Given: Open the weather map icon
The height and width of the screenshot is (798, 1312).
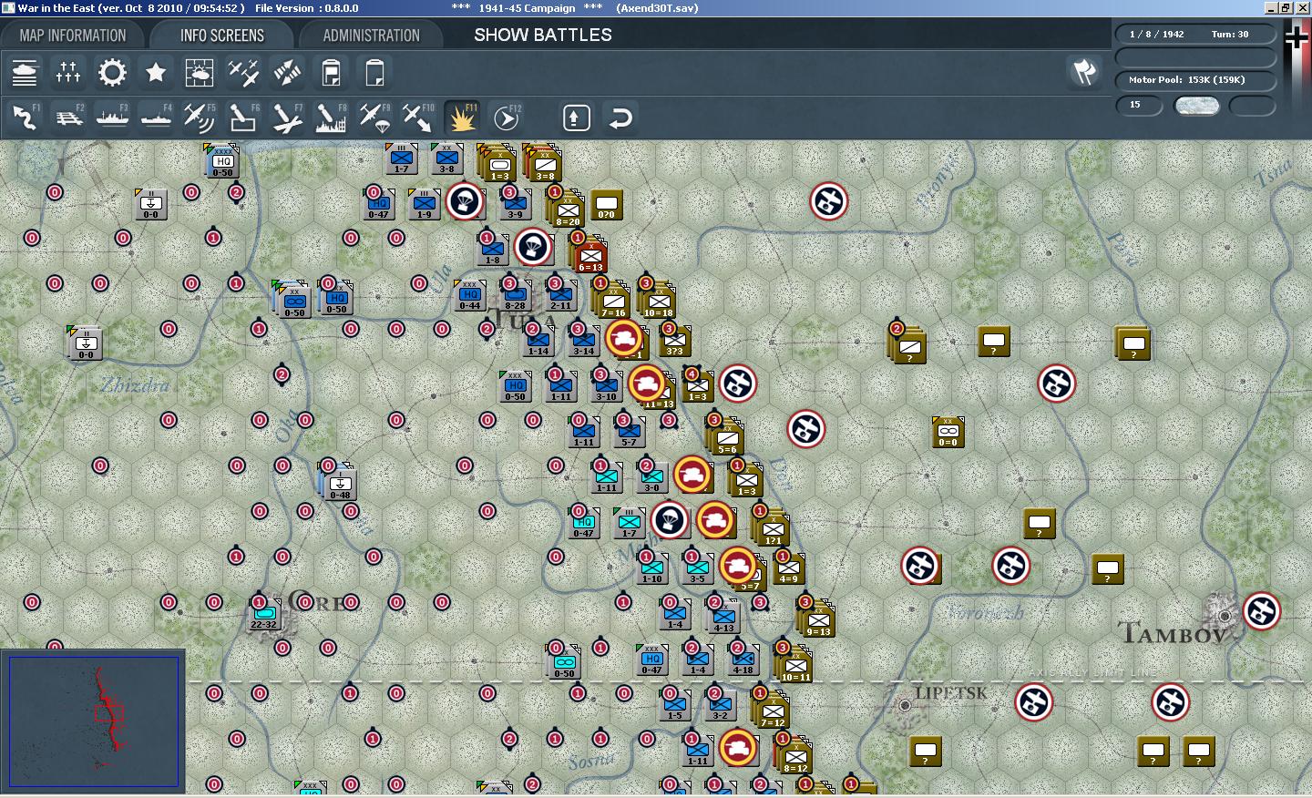Looking at the screenshot, I should [200, 72].
